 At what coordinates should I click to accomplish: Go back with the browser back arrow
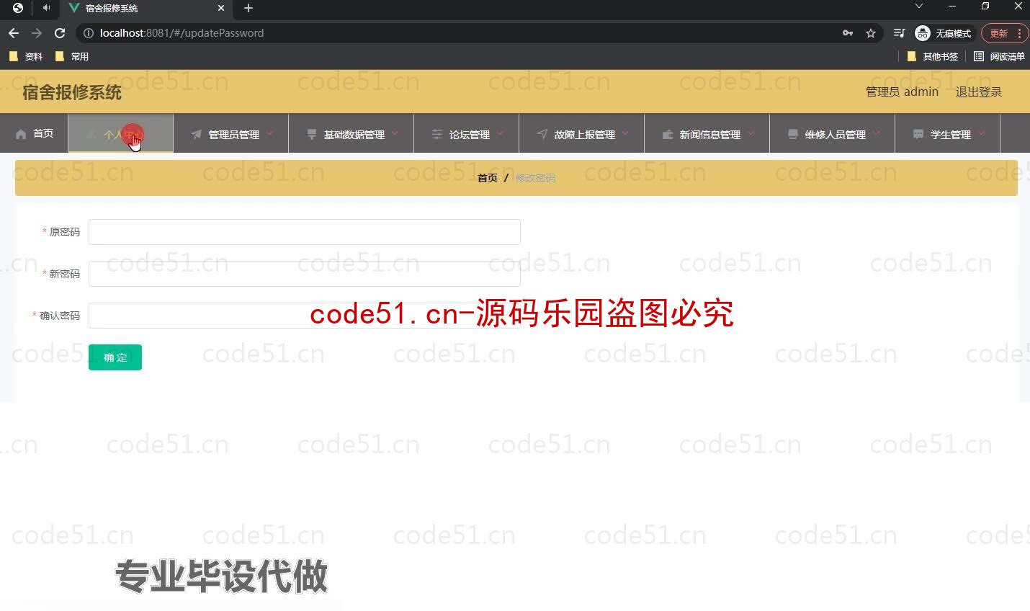[14, 33]
